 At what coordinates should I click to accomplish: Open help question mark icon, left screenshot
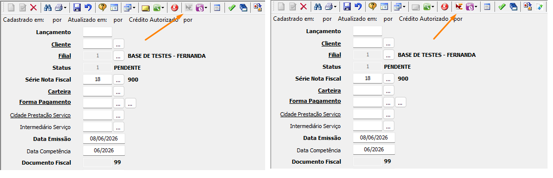click(x=103, y=7)
